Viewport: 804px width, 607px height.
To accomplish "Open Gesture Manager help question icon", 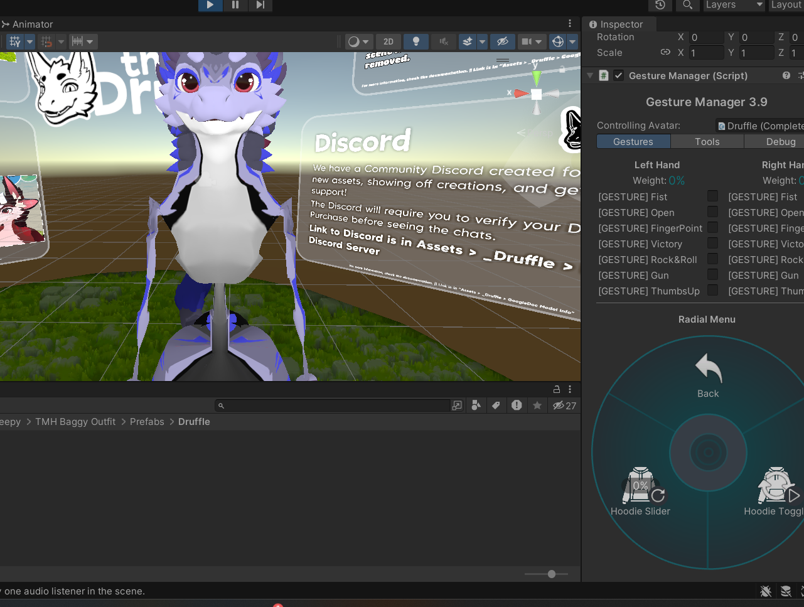I will (786, 75).
